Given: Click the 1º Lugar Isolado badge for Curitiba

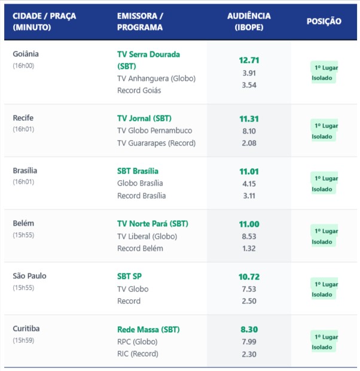Looking at the screenshot, I should tap(324, 342).
